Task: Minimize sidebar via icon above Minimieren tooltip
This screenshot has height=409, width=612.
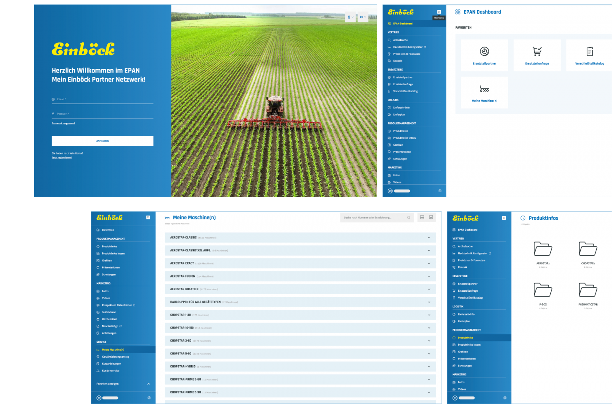Action: point(439,12)
